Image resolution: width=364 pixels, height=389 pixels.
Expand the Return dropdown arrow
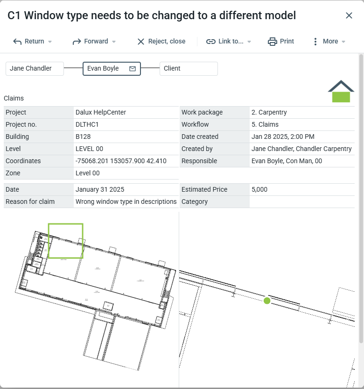coord(50,42)
